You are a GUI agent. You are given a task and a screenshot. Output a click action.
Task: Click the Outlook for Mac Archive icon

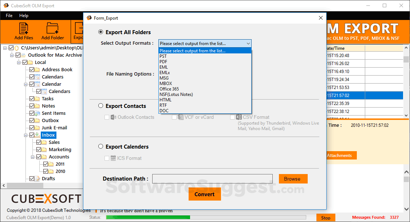pyautogui.click(x=24, y=55)
